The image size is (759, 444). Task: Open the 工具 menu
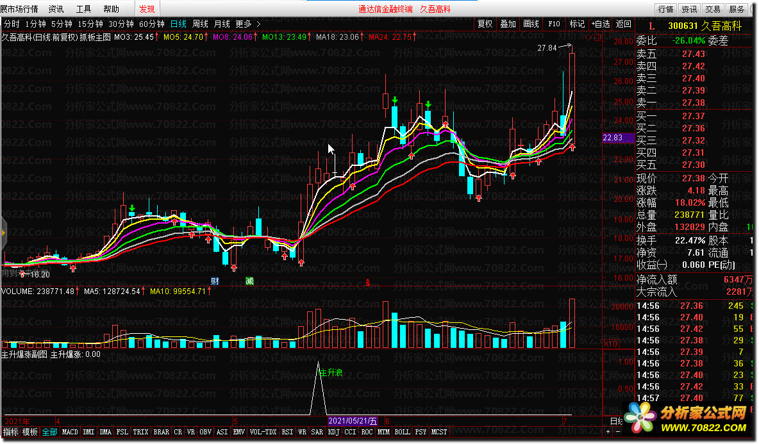tap(83, 9)
